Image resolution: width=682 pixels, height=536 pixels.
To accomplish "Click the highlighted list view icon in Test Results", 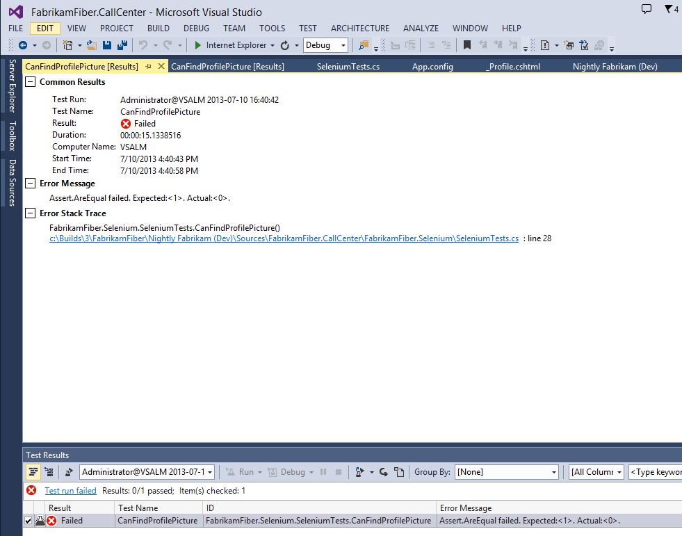I will (x=33, y=472).
